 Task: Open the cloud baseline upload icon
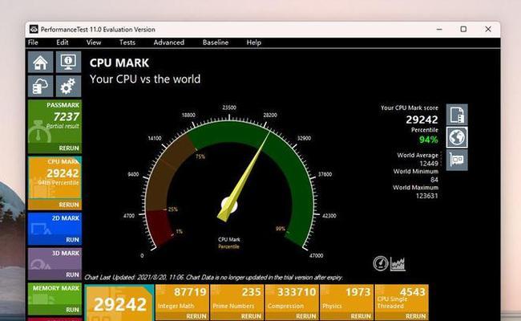point(40,86)
